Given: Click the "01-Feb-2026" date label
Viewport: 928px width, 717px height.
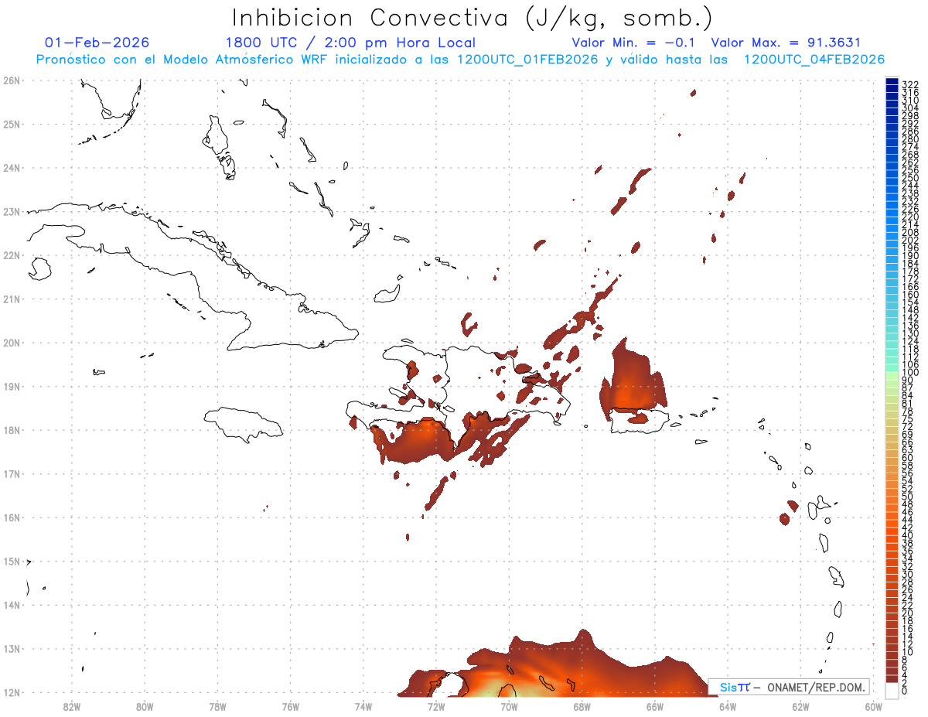Looking at the screenshot, I should [97, 43].
